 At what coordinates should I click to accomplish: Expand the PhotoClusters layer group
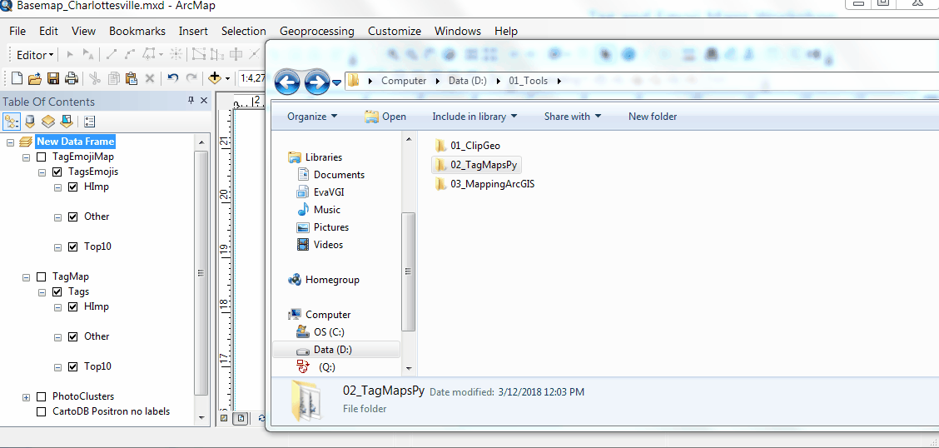(x=27, y=397)
